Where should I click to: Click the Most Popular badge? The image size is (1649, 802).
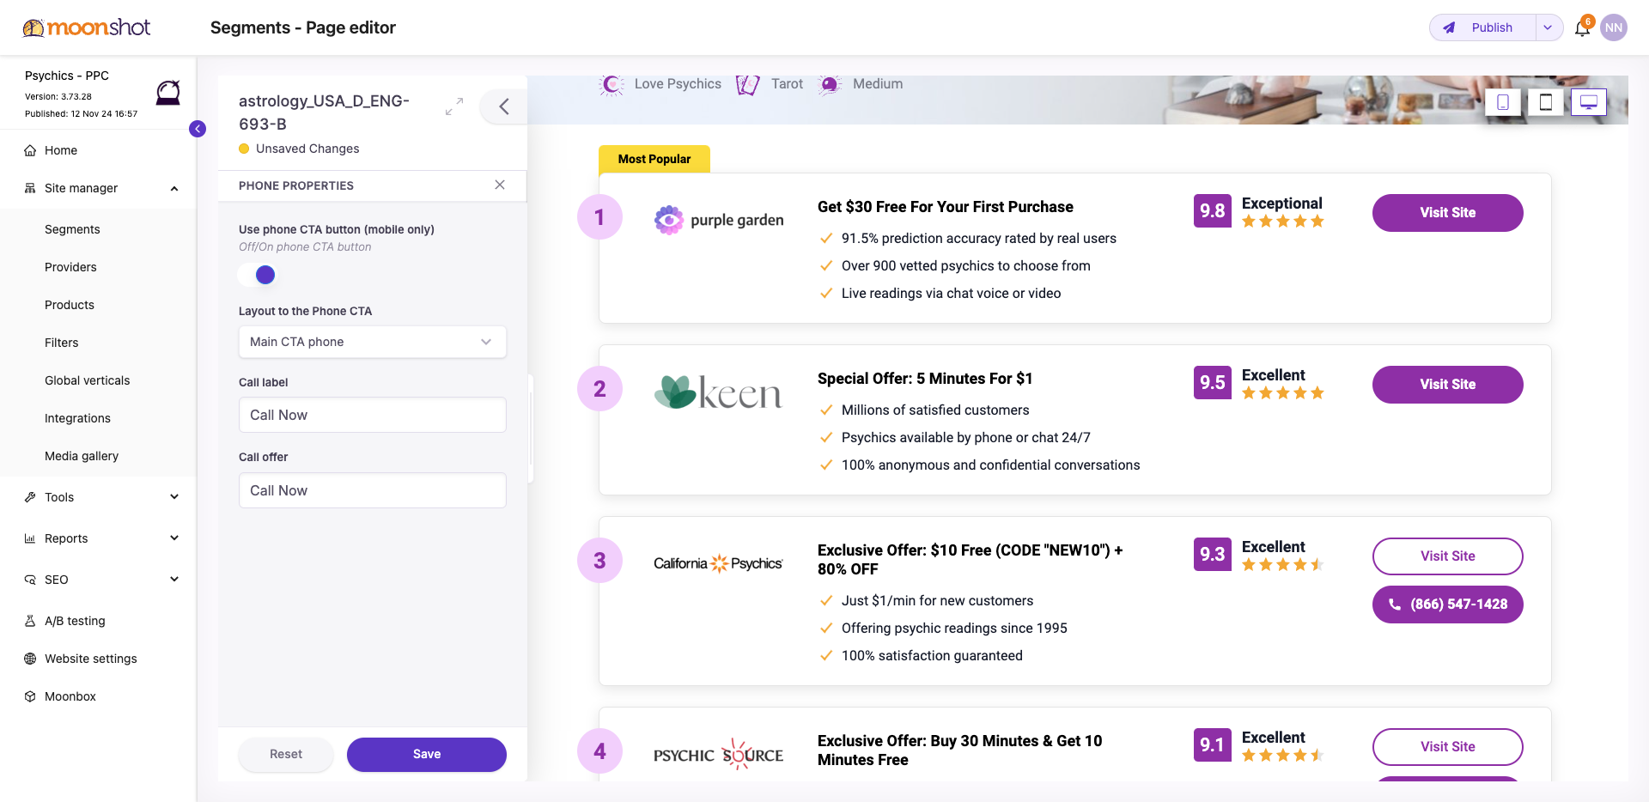654,159
